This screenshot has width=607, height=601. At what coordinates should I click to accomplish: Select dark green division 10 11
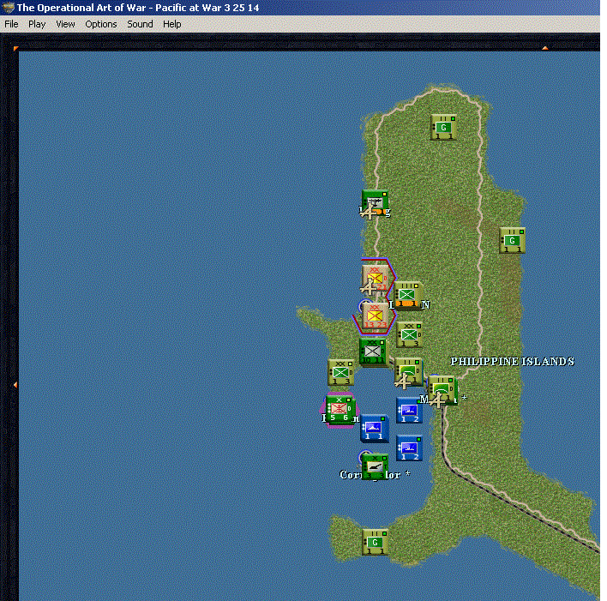372,352
